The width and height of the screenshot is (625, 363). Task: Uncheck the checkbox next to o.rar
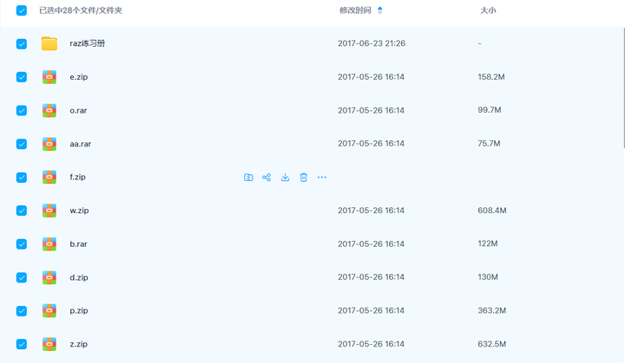tap(22, 110)
